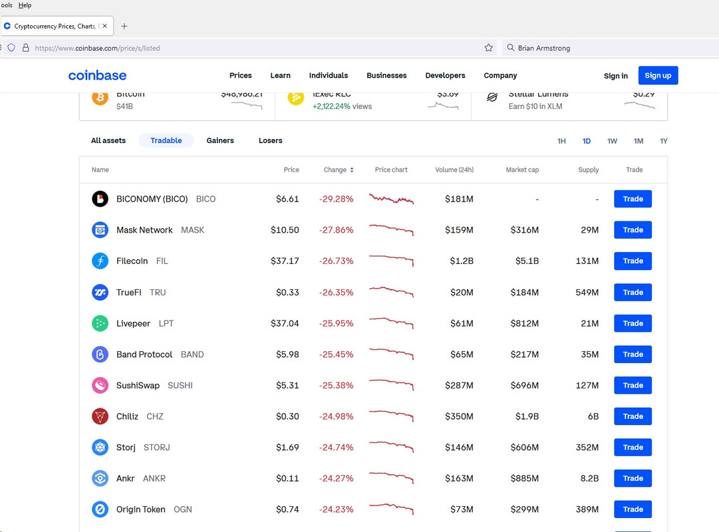The width and height of the screenshot is (719, 532).
Task: Click the Band Protocol coin icon
Action: (x=100, y=354)
